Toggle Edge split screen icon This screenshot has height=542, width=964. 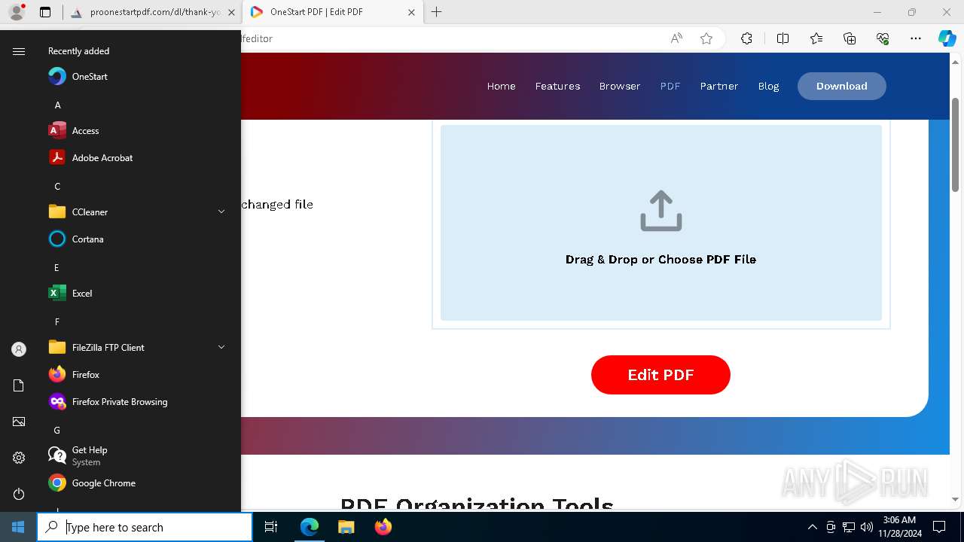tap(782, 38)
